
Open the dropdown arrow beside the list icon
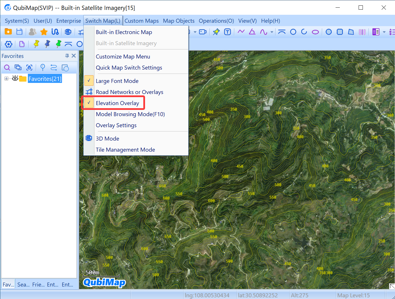click(x=384, y=32)
